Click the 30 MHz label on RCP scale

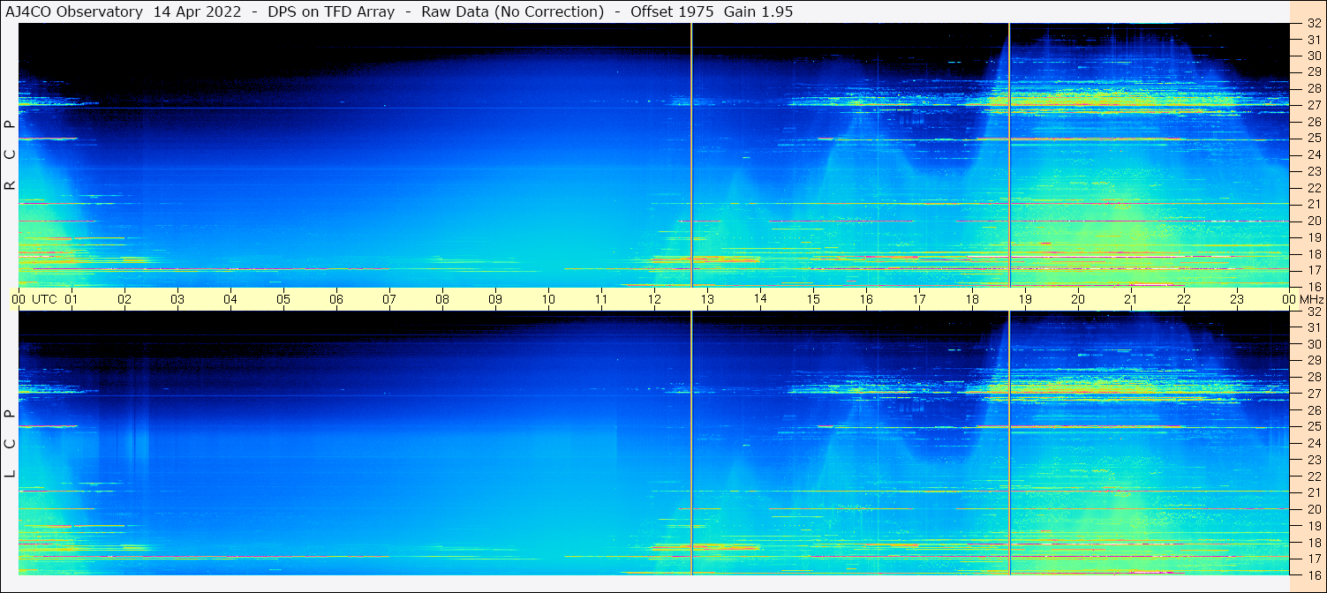pyautogui.click(x=1314, y=56)
